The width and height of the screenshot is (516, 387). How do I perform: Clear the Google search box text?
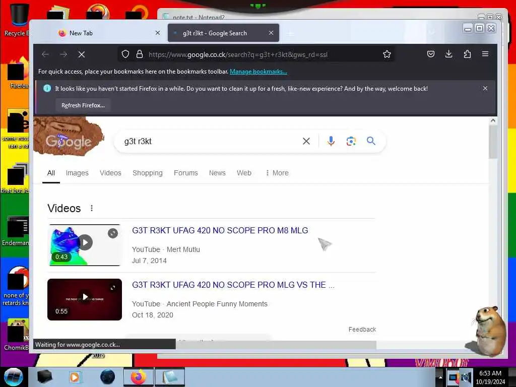coord(306,141)
